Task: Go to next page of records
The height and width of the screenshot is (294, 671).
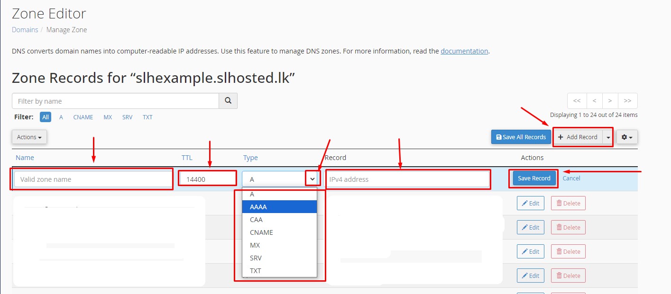Action: [x=610, y=101]
